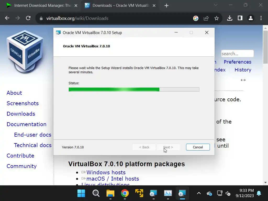This screenshot has width=268, height=201.
Task: Open the yellow network app on taskbar
Action: tap(139, 193)
